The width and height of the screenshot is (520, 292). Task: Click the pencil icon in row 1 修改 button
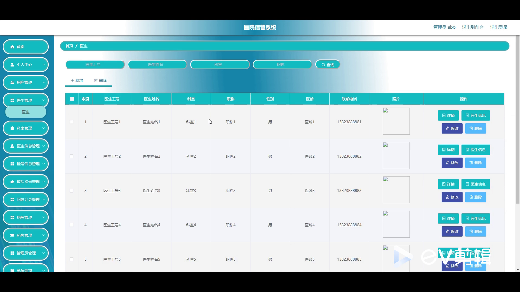tap(447, 128)
